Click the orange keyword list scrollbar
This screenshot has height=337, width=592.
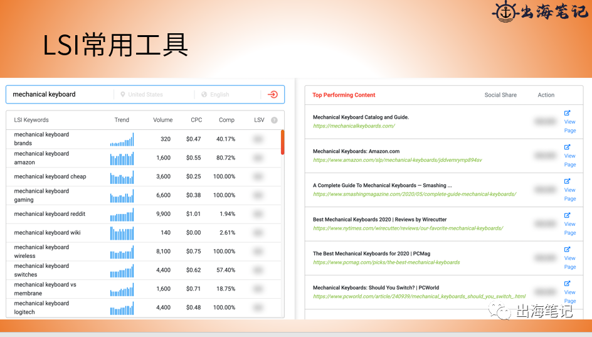(x=282, y=142)
